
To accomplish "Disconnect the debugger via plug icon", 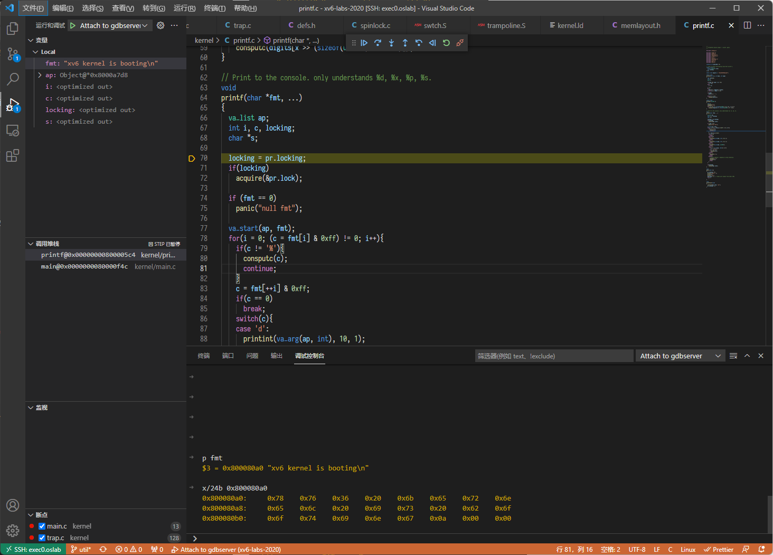I will (460, 43).
